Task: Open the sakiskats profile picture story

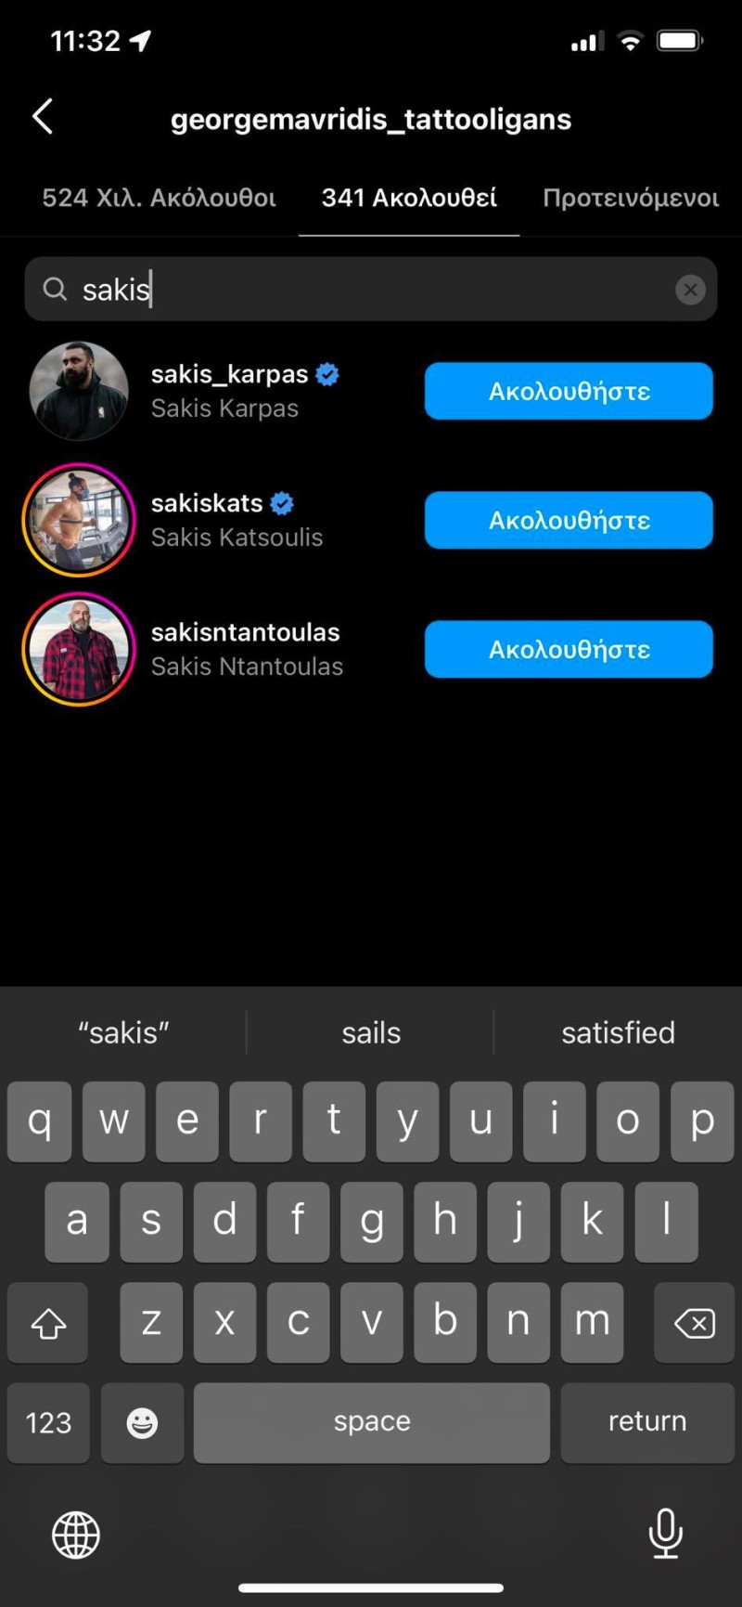Action: point(79,520)
